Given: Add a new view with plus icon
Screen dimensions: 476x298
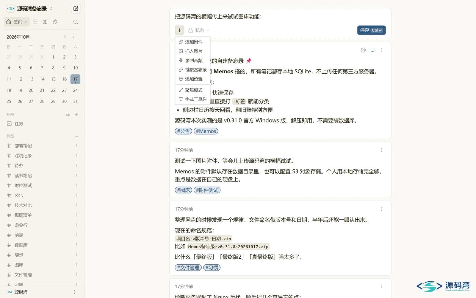Looking at the screenshot, I should (x=76, y=114).
